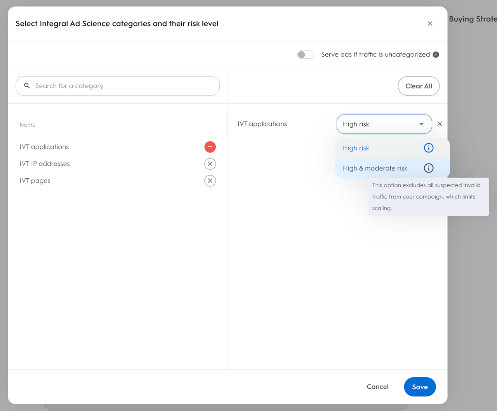Remove IVT applications using red minus icon
This screenshot has width=497, height=411.
pyautogui.click(x=210, y=147)
